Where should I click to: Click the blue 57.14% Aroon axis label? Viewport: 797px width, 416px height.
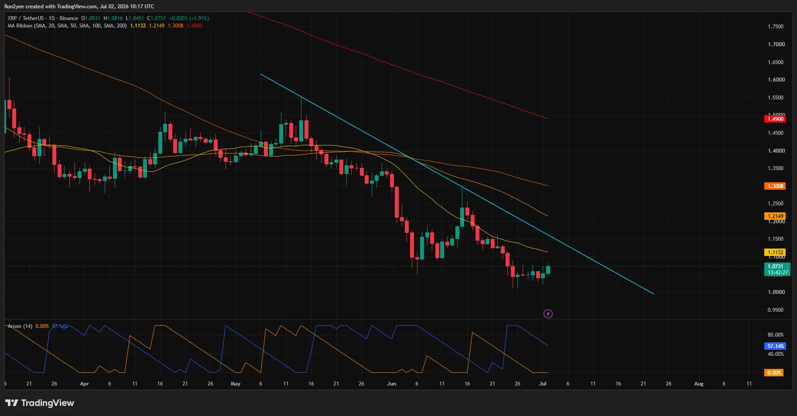(775, 346)
